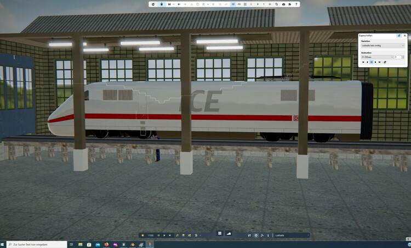Select layer 1 in top toolbar
This screenshot has width=411, height=248.
(x=264, y=4)
